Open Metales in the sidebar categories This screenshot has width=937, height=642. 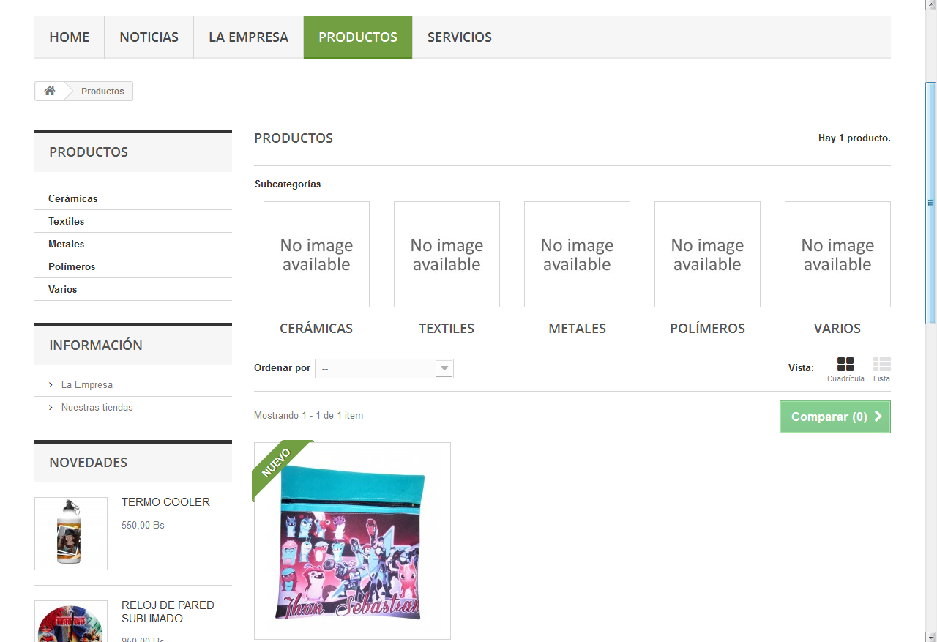click(67, 244)
